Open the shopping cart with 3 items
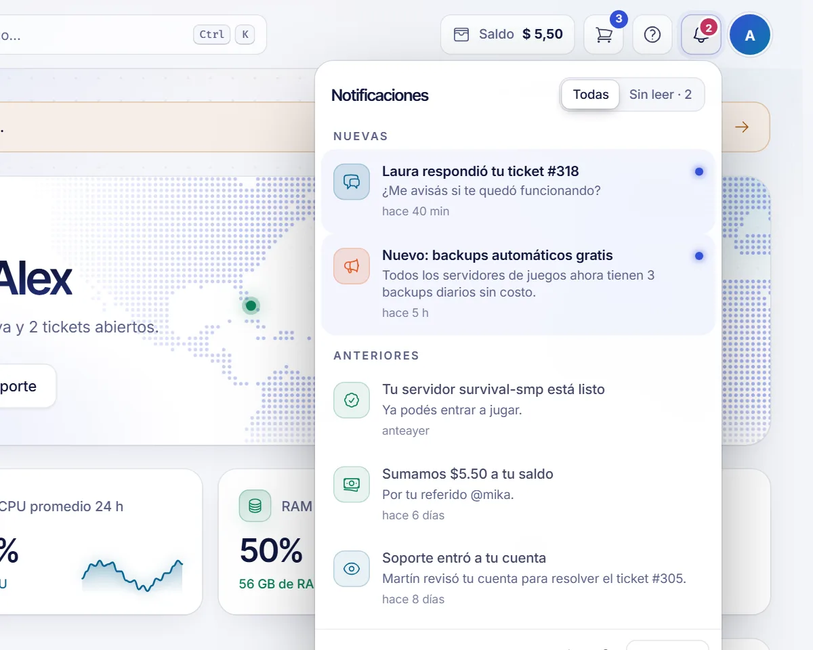 pyautogui.click(x=604, y=35)
